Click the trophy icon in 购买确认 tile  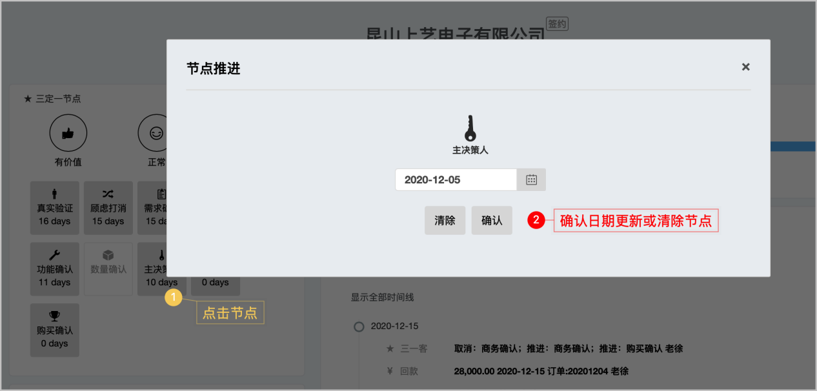[x=55, y=316]
